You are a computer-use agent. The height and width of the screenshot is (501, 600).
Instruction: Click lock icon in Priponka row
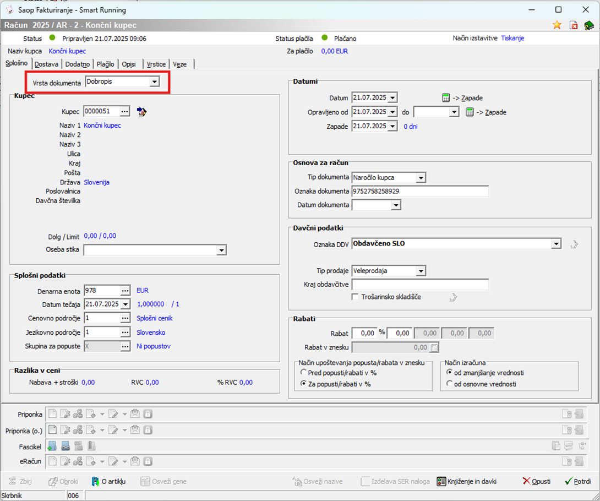coord(148,413)
